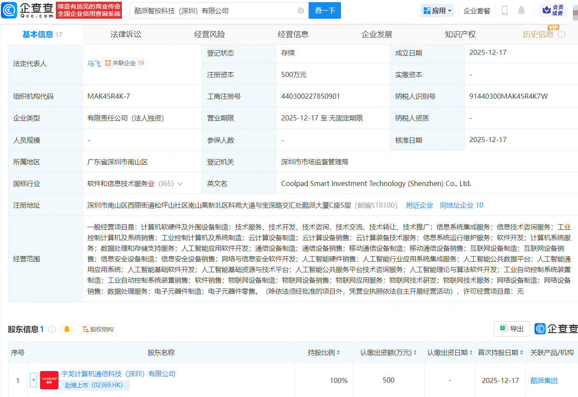Image resolution: width=578 pixels, height=397 pixels.
Task: Open the 应用 dropdown menu
Action: pyautogui.click(x=437, y=11)
